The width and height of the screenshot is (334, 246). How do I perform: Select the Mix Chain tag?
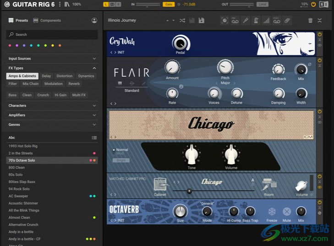pyautogui.click(x=31, y=84)
